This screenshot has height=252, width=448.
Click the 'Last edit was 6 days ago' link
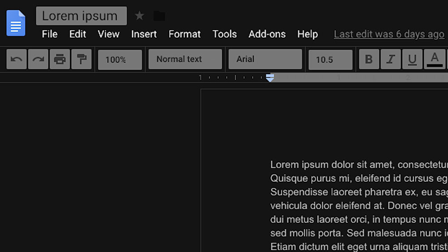click(389, 34)
